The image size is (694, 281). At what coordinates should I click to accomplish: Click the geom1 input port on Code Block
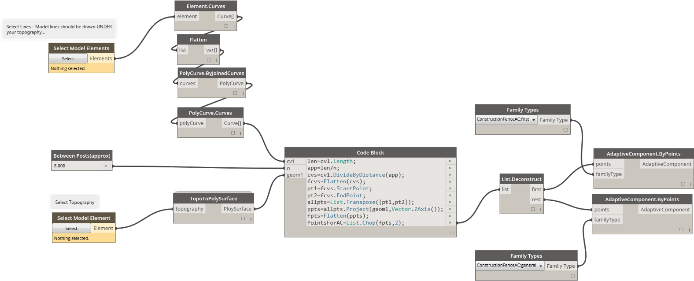coord(295,175)
